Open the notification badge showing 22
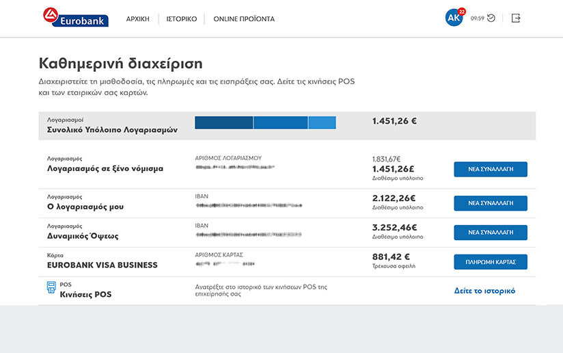The height and width of the screenshot is (353, 563). tap(462, 12)
